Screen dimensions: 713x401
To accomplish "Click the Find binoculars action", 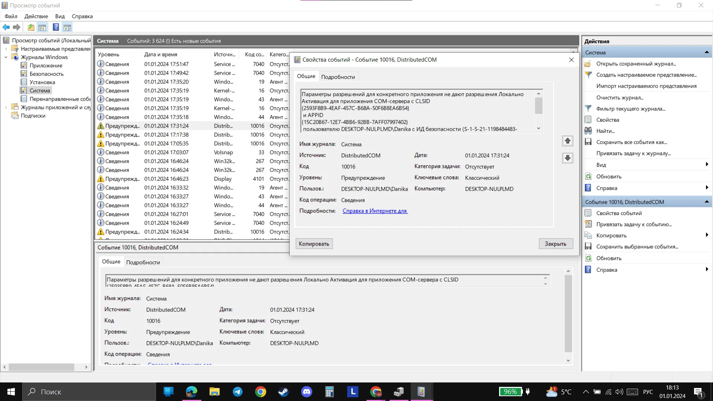I will [605, 131].
